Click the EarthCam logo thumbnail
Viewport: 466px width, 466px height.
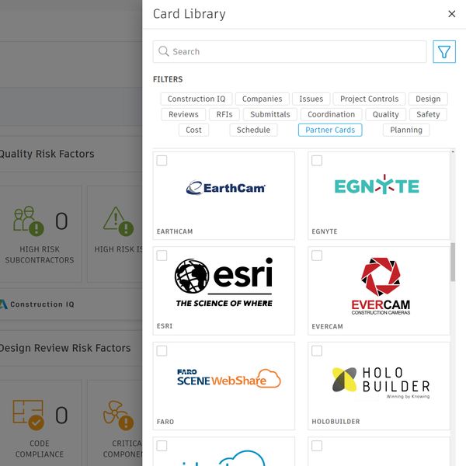pyautogui.click(x=225, y=188)
